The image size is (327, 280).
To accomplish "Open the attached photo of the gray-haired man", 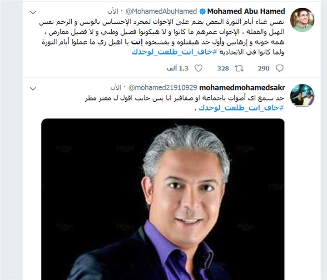I will coord(163,199).
